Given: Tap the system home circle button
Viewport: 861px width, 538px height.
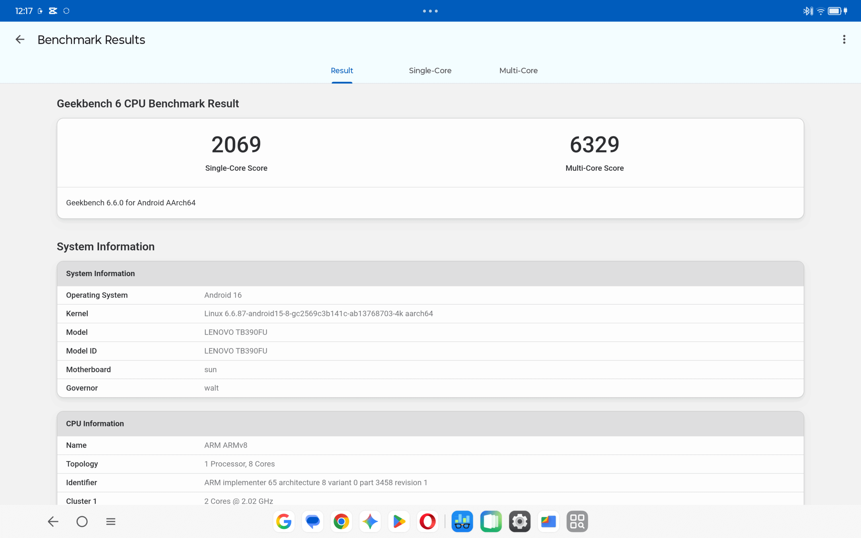Looking at the screenshot, I should [x=82, y=522].
